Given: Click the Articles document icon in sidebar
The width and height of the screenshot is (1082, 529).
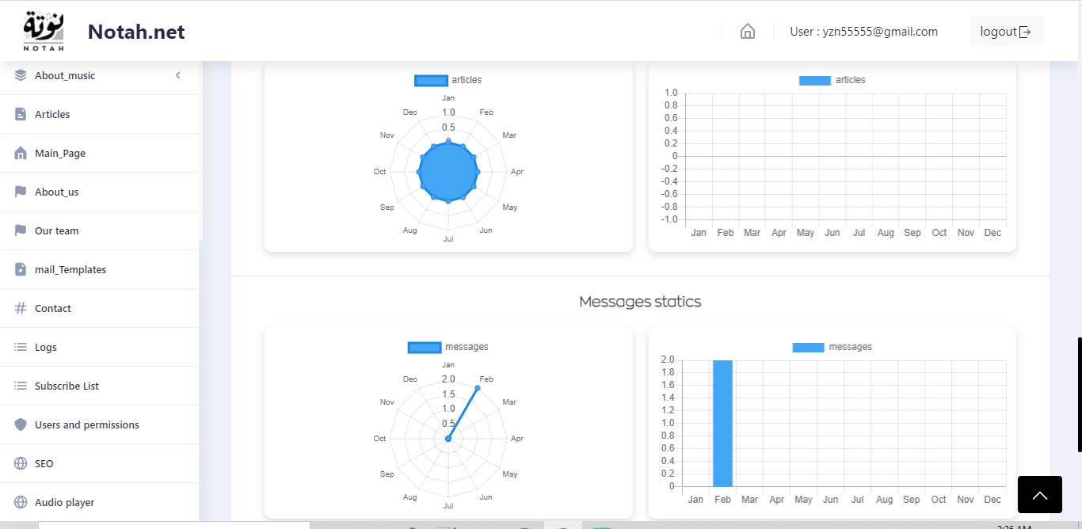Looking at the screenshot, I should tap(21, 115).
